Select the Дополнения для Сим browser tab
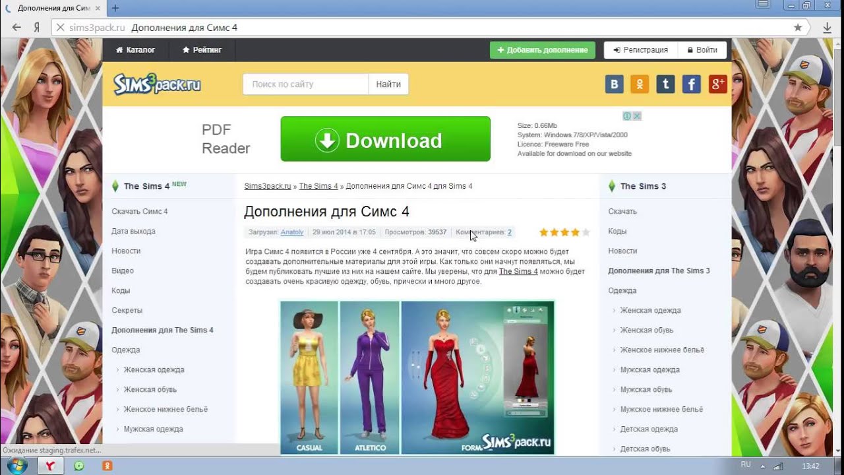The height and width of the screenshot is (475, 844). coord(53,8)
